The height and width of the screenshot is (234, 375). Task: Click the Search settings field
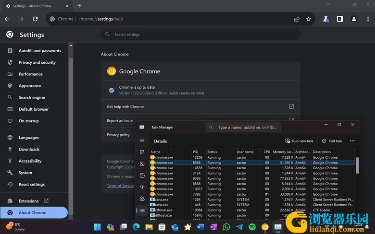click(x=200, y=35)
